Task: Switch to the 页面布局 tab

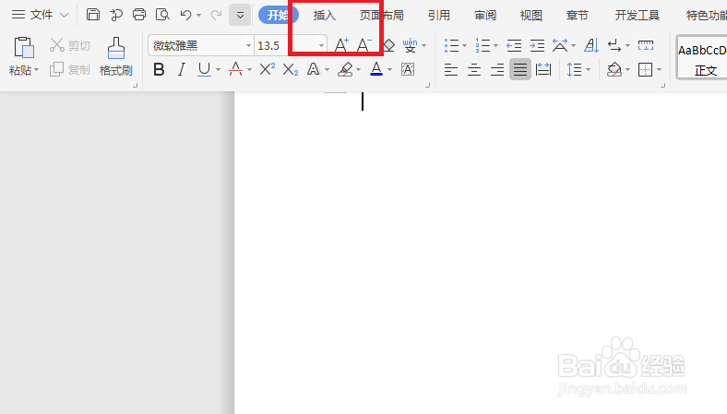Action: [x=382, y=16]
